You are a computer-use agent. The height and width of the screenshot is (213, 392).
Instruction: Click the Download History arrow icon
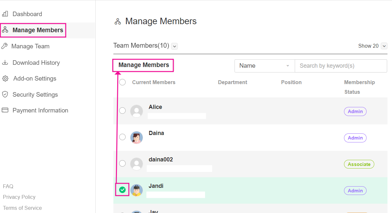pyautogui.click(x=5, y=63)
